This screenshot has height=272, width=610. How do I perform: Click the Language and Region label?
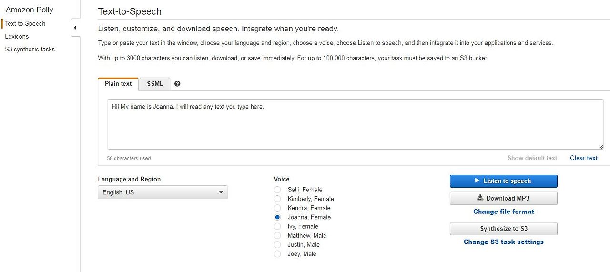(x=129, y=179)
